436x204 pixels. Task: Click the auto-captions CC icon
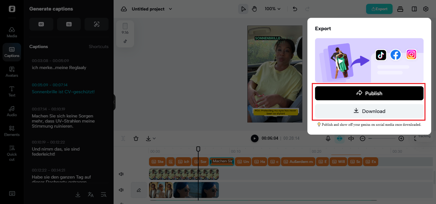click(x=41, y=24)
